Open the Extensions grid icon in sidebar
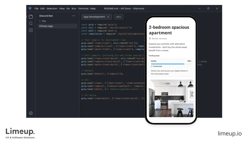The image size is (248, 142). [x=31, y=30]
